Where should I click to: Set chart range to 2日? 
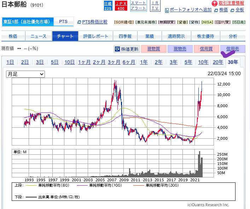click(25, 62)
